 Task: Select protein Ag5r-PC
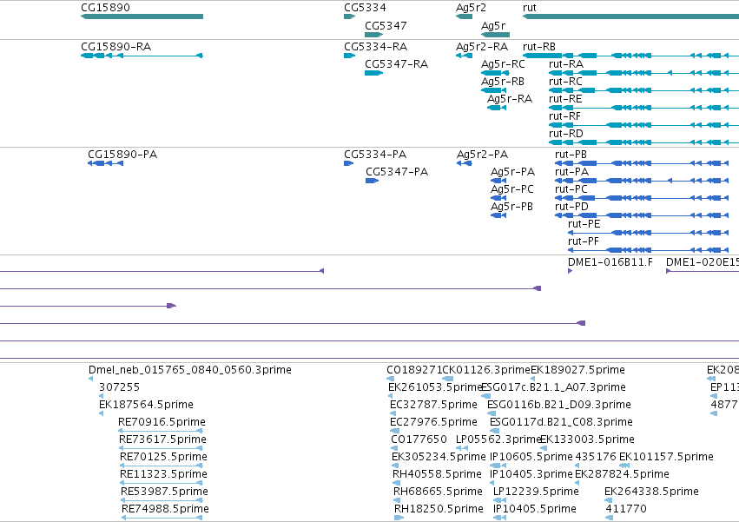[512, 189]
